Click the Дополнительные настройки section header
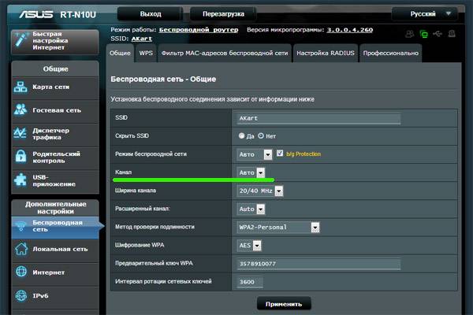The image size is (473, 315). [x=55, y=208]
